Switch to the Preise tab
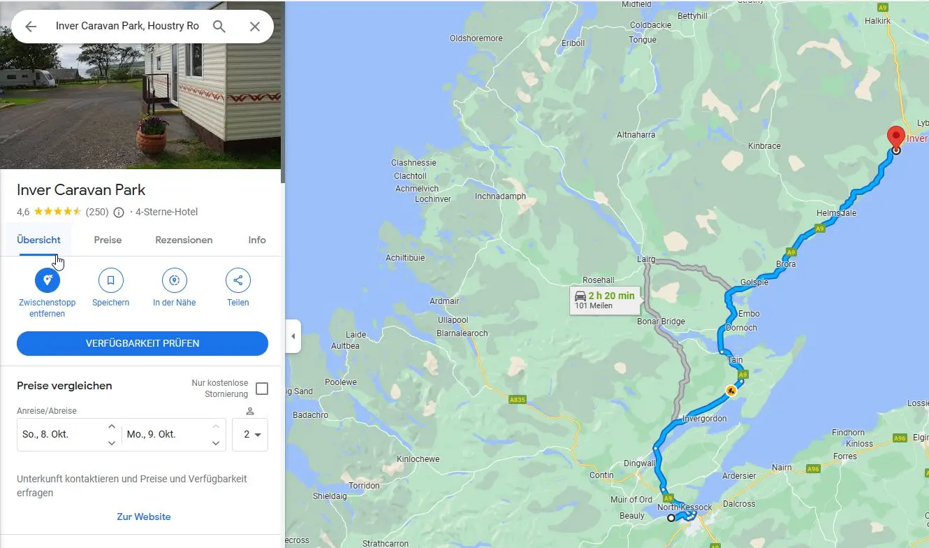Viewport: 929px width, 548px height. [x=108, y=240]
